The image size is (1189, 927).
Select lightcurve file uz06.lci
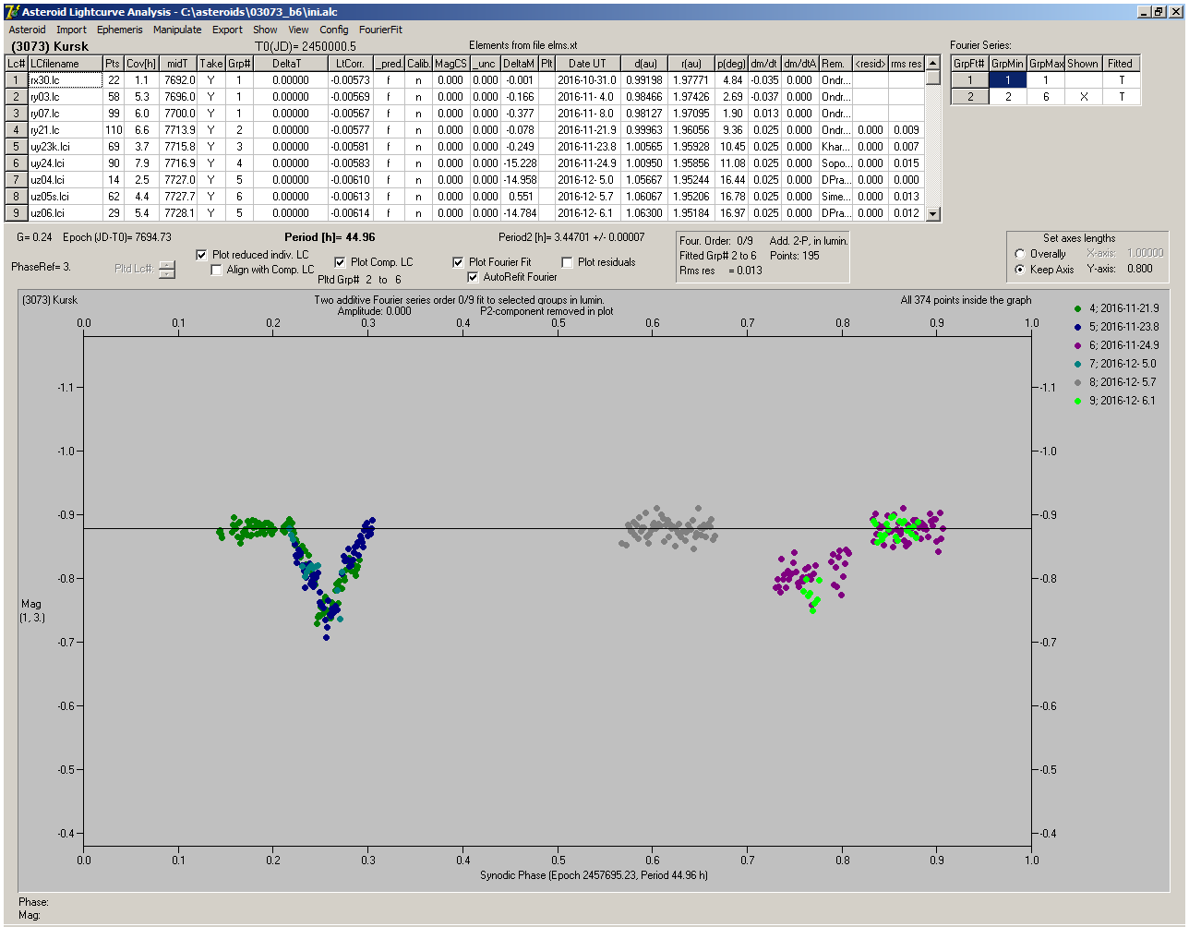[x=65, y=213]
